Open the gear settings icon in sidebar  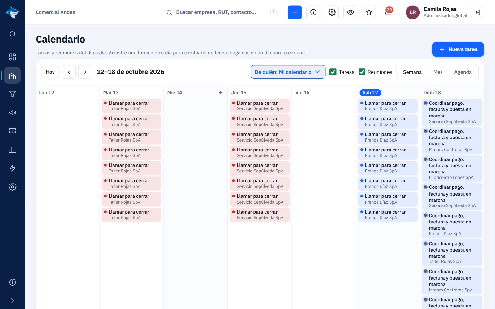12,187
